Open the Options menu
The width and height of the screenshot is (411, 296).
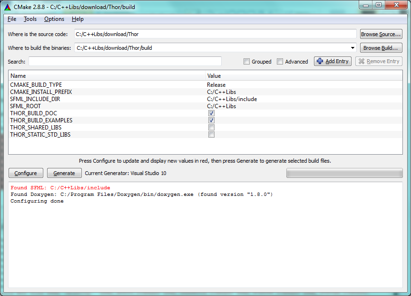point(54,19)
